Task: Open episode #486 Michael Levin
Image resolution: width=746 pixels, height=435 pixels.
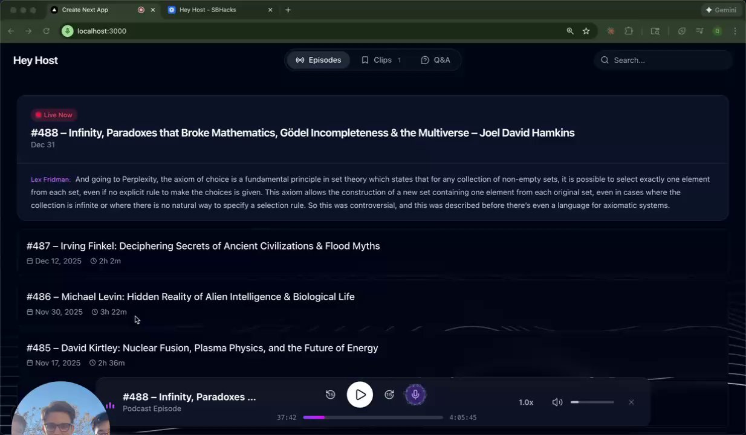Action: click(190, 297)
